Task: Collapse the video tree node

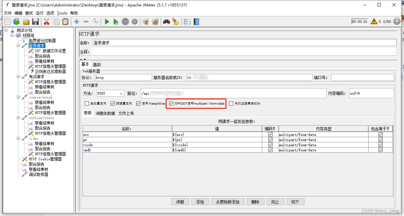Action: point(18,138)
